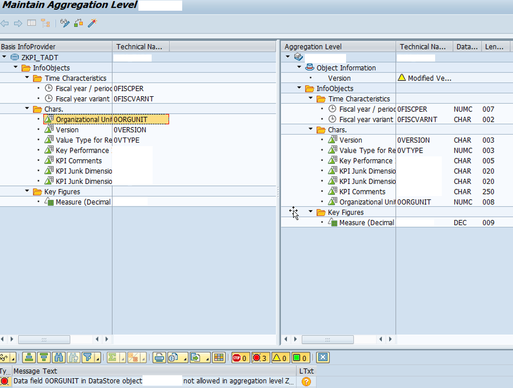513x388 pixels.
Task: Click the sort descending icon in the message toolbar
Action: 44,357
